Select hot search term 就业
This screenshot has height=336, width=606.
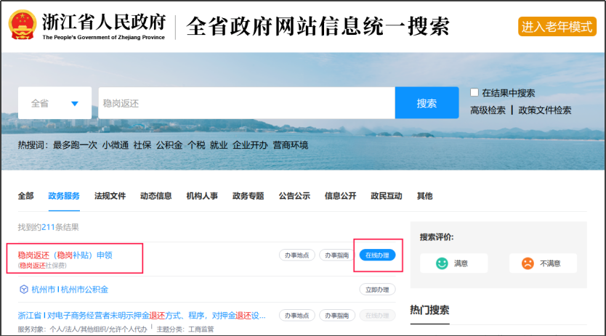click(x=219, y=145)
